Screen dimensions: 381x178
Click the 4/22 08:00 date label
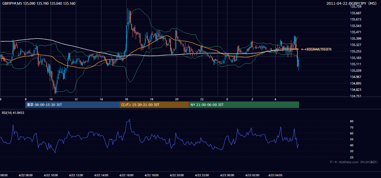pyautogui.click(x=26, y=175)
